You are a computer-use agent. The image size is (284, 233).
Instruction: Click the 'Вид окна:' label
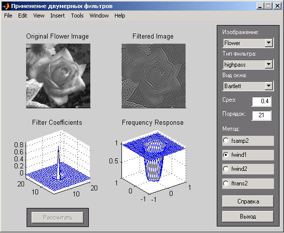(x=234, y=75)
